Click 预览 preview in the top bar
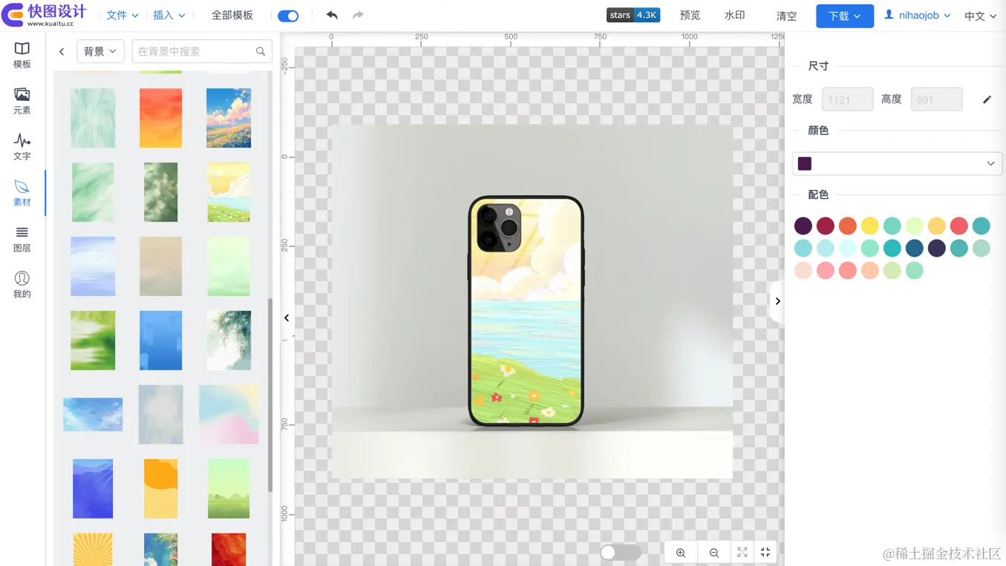 click(x=690, y=15)
